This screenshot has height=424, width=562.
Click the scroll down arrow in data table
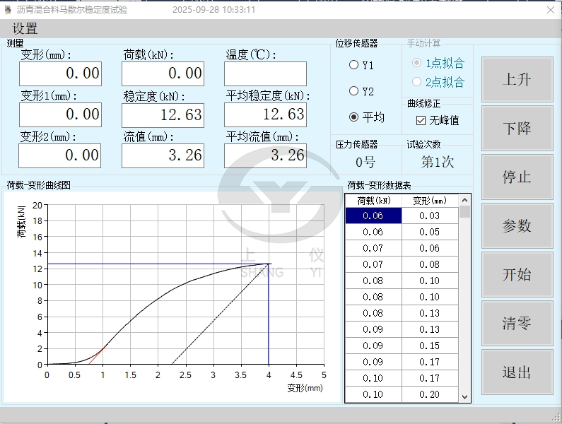464,396
